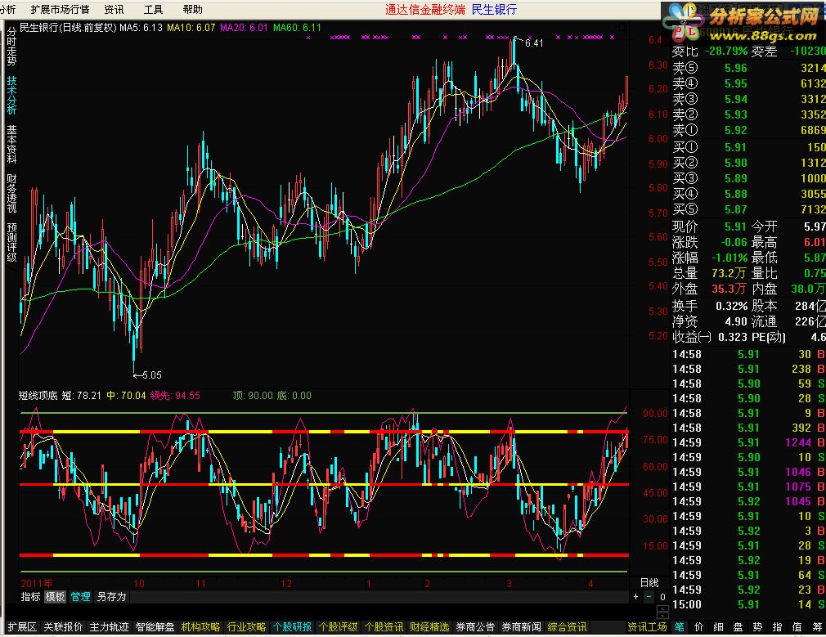The height and width of the screenshot is (637, 826).
Task: Open the 券商公告 bottom tab
Action: (476, 627)
